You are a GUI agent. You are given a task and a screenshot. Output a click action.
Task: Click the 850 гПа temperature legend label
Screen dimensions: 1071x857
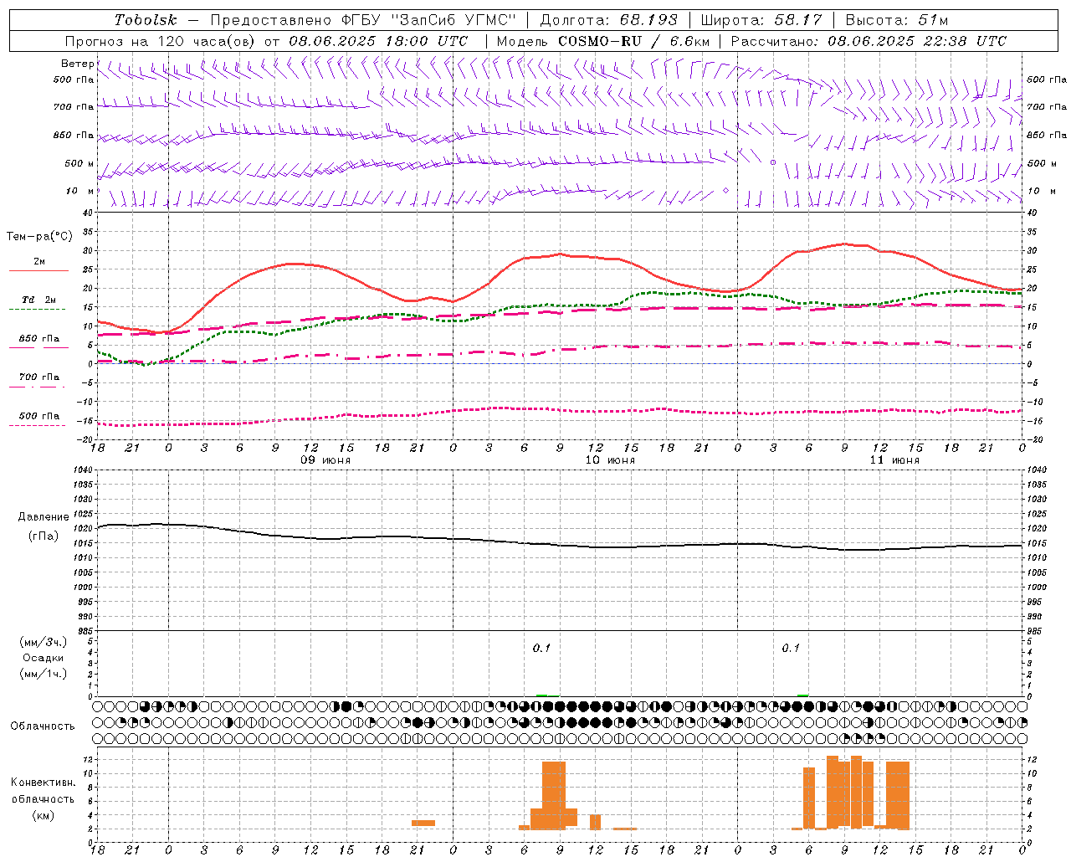(39, 339)
